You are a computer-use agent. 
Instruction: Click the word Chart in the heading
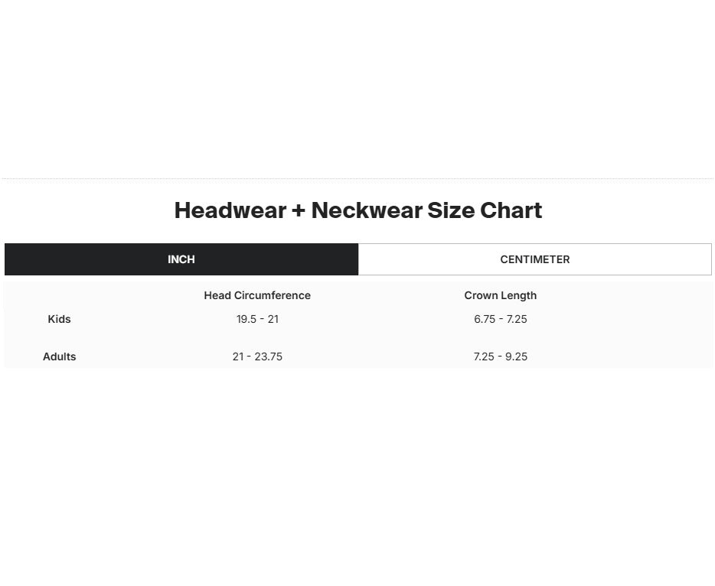click(511, 210)
